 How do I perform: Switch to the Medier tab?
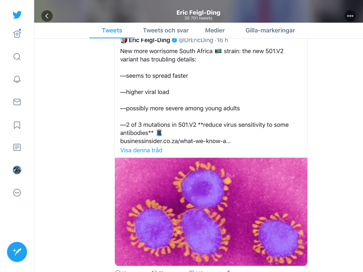(215, 30)
